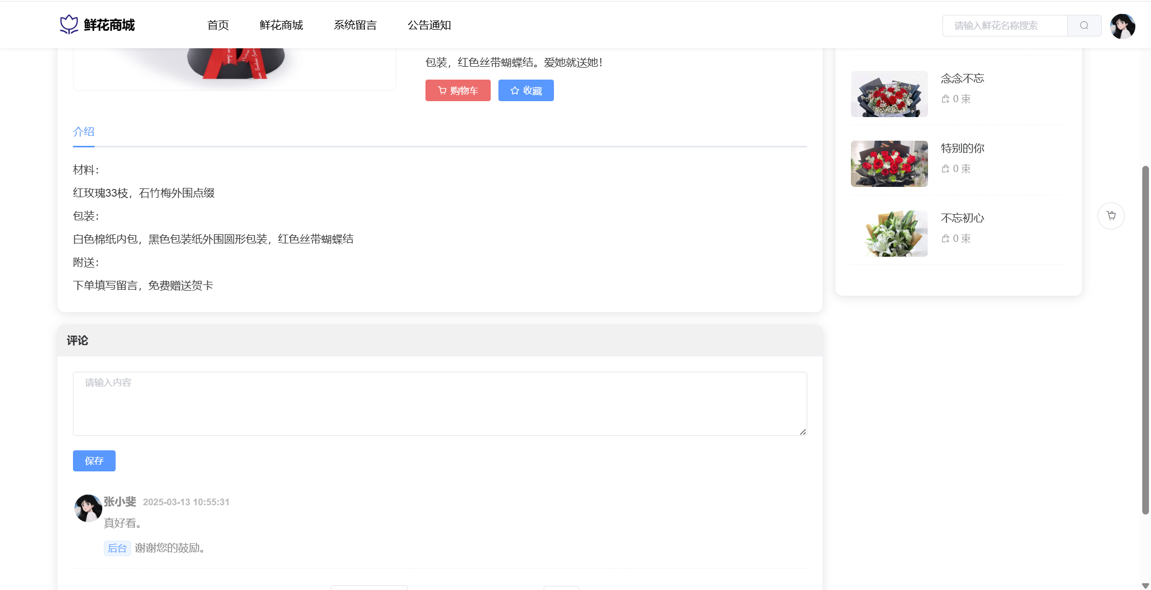
Task: Open 念念不忘 bouquet thumbnail
Action: [x=889, y=94]
